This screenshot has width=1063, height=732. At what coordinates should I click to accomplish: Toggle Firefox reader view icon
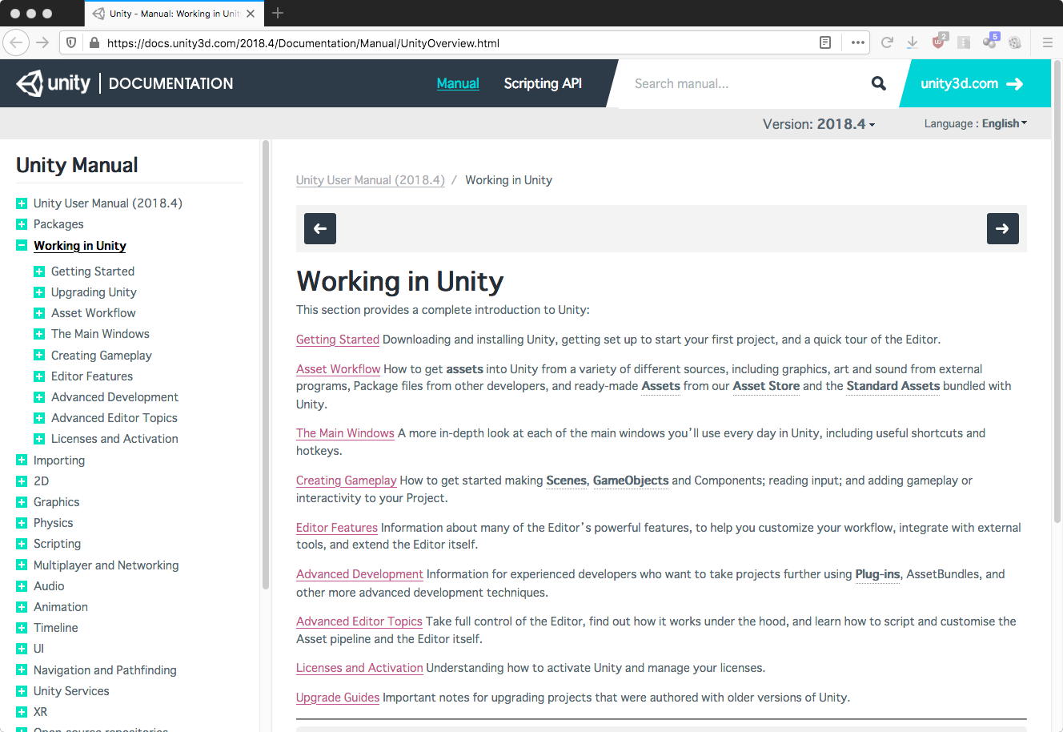825,42
